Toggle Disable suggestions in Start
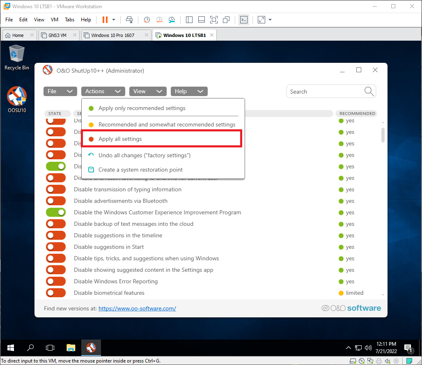 click(x=56, y=247)
